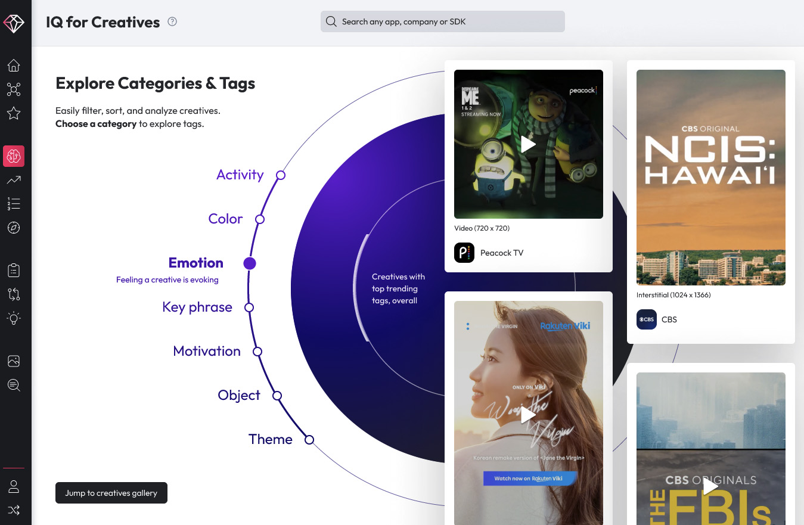This screenshot has height=525, width=804.
Task: Choose the Emotion category label
Action: tap(196, 263)
